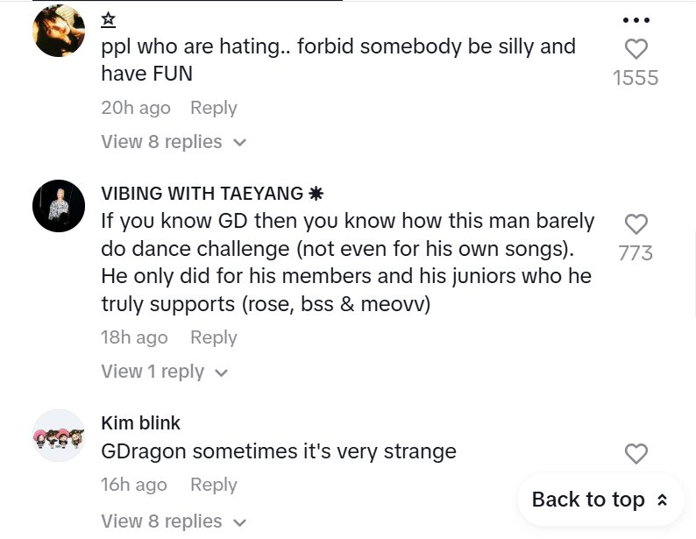The width and height of the screenshot is (696, 539).
Task: Expand 'View 8 replies' under the first comment
Action: (x=174, y=142)
